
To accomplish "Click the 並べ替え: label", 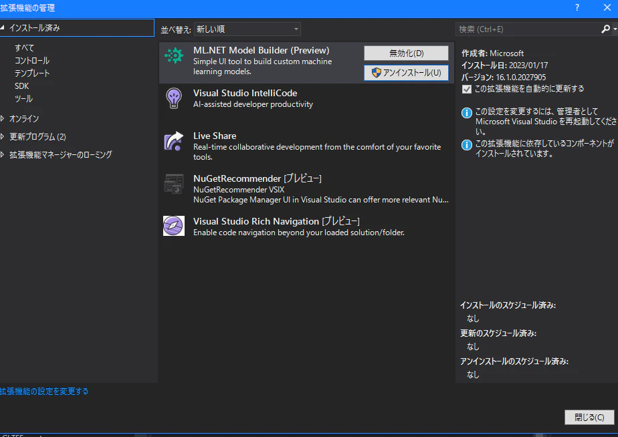I will (x=176, y=29).
